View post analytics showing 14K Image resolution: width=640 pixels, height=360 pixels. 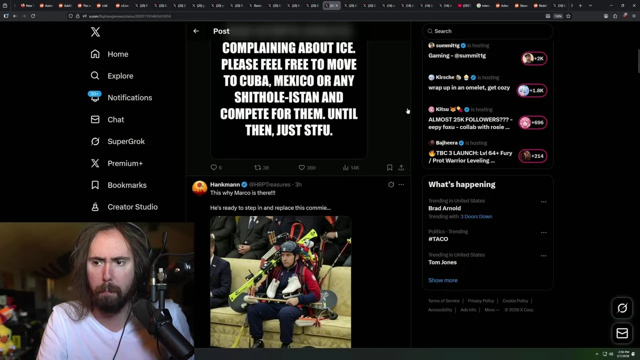pyautogui.click(x=351, y=167)
